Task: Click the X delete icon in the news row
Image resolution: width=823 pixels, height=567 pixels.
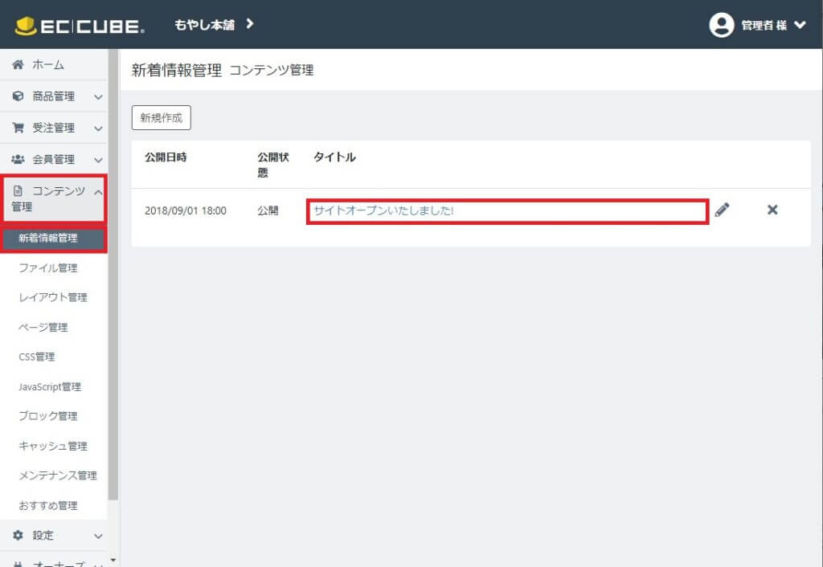Action: coord(772,210)
